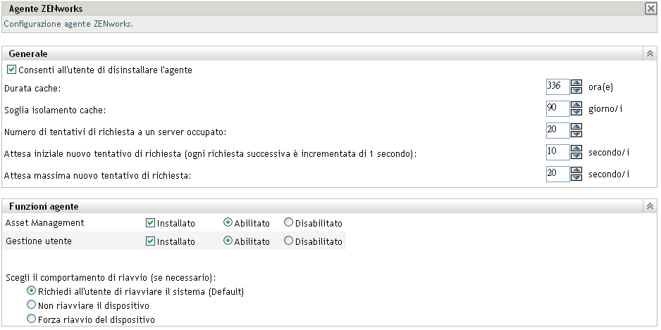This screenshot has height=330, width=661.
Task: Toggle 'Consenti all'utente di disinstallare l'agente' checkbox
Action: pos(11,70)
